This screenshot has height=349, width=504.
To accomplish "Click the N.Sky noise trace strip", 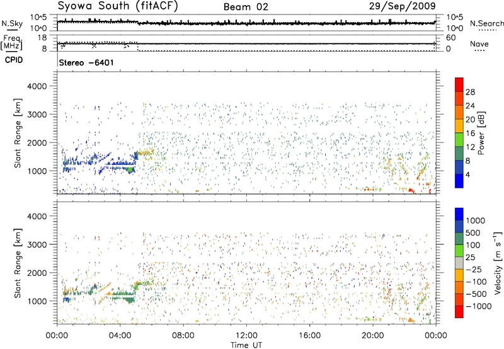I will point(246,23).
